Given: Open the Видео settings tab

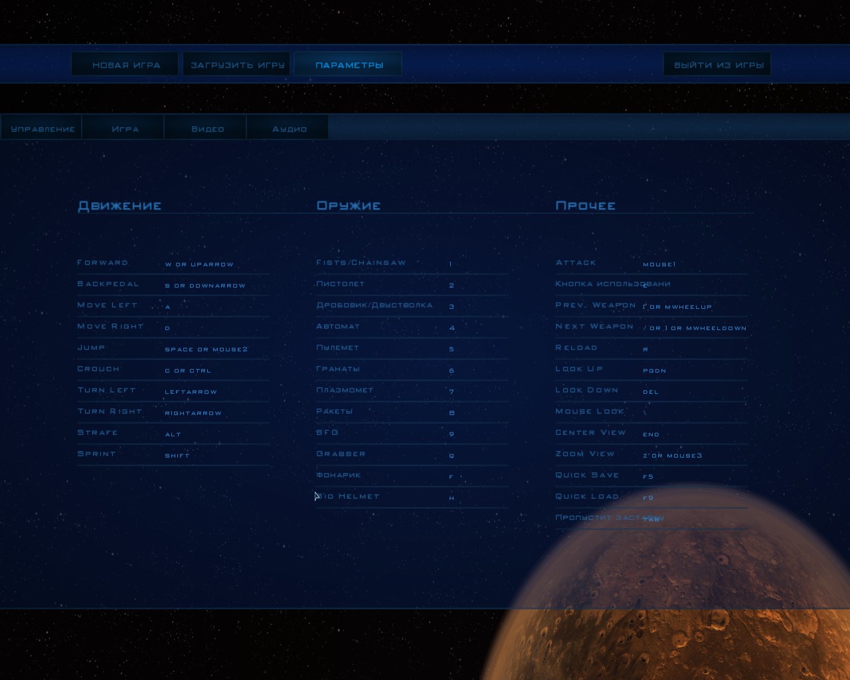Looking at the screenshot, I should click(x=207, y=128).
